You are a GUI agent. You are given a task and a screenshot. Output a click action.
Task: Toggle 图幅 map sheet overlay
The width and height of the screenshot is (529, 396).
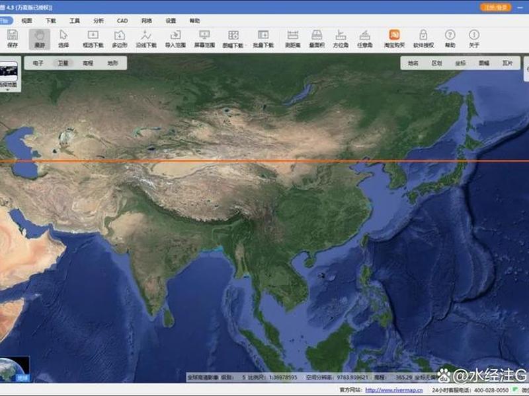coord(484,63)
